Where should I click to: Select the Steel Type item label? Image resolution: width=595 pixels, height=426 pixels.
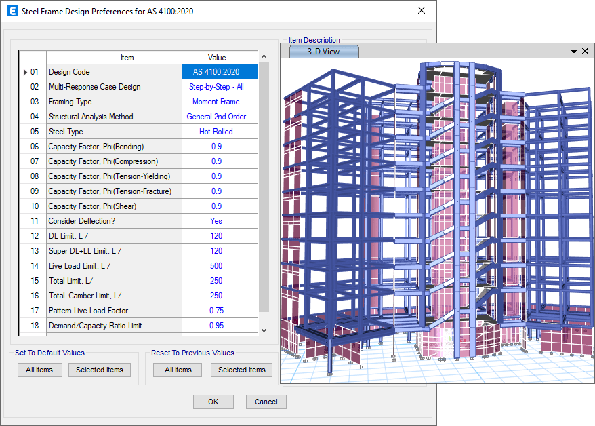[x=115, y=132]
